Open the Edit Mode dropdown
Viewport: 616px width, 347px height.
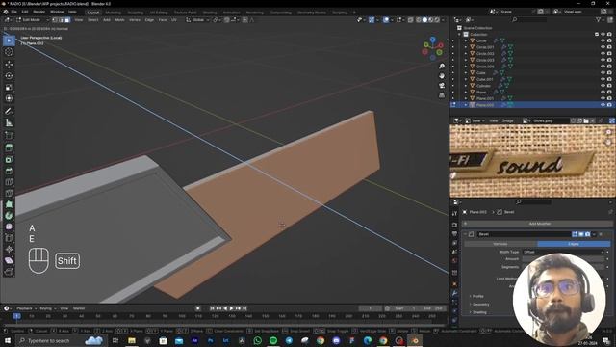coord(32,19)
